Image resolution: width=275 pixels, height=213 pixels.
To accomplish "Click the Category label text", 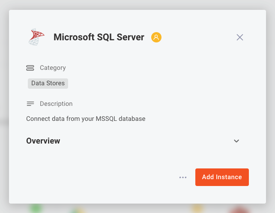I will click(53, 68).
